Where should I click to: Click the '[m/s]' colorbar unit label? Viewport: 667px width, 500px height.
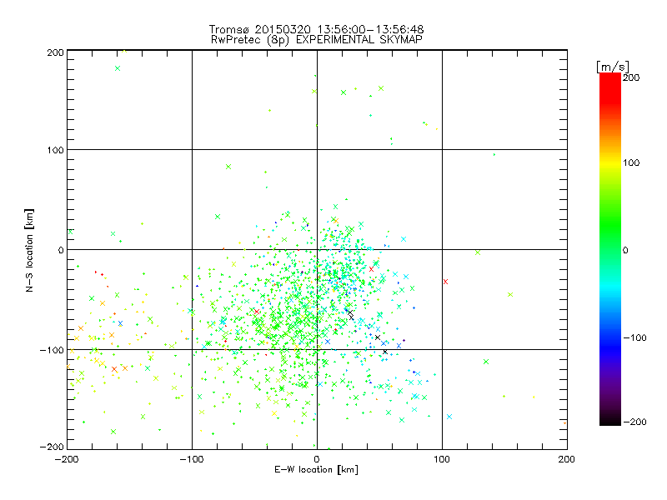(613, 67)
